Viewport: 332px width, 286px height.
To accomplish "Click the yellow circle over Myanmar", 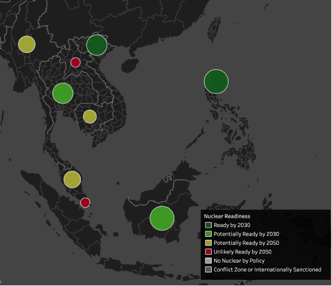I will pyautogui.click(x=26, y=44).
